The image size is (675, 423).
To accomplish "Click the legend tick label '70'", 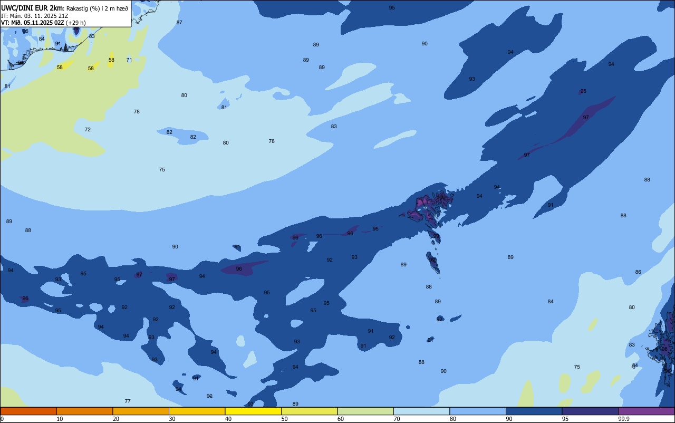I will (397, 419).
